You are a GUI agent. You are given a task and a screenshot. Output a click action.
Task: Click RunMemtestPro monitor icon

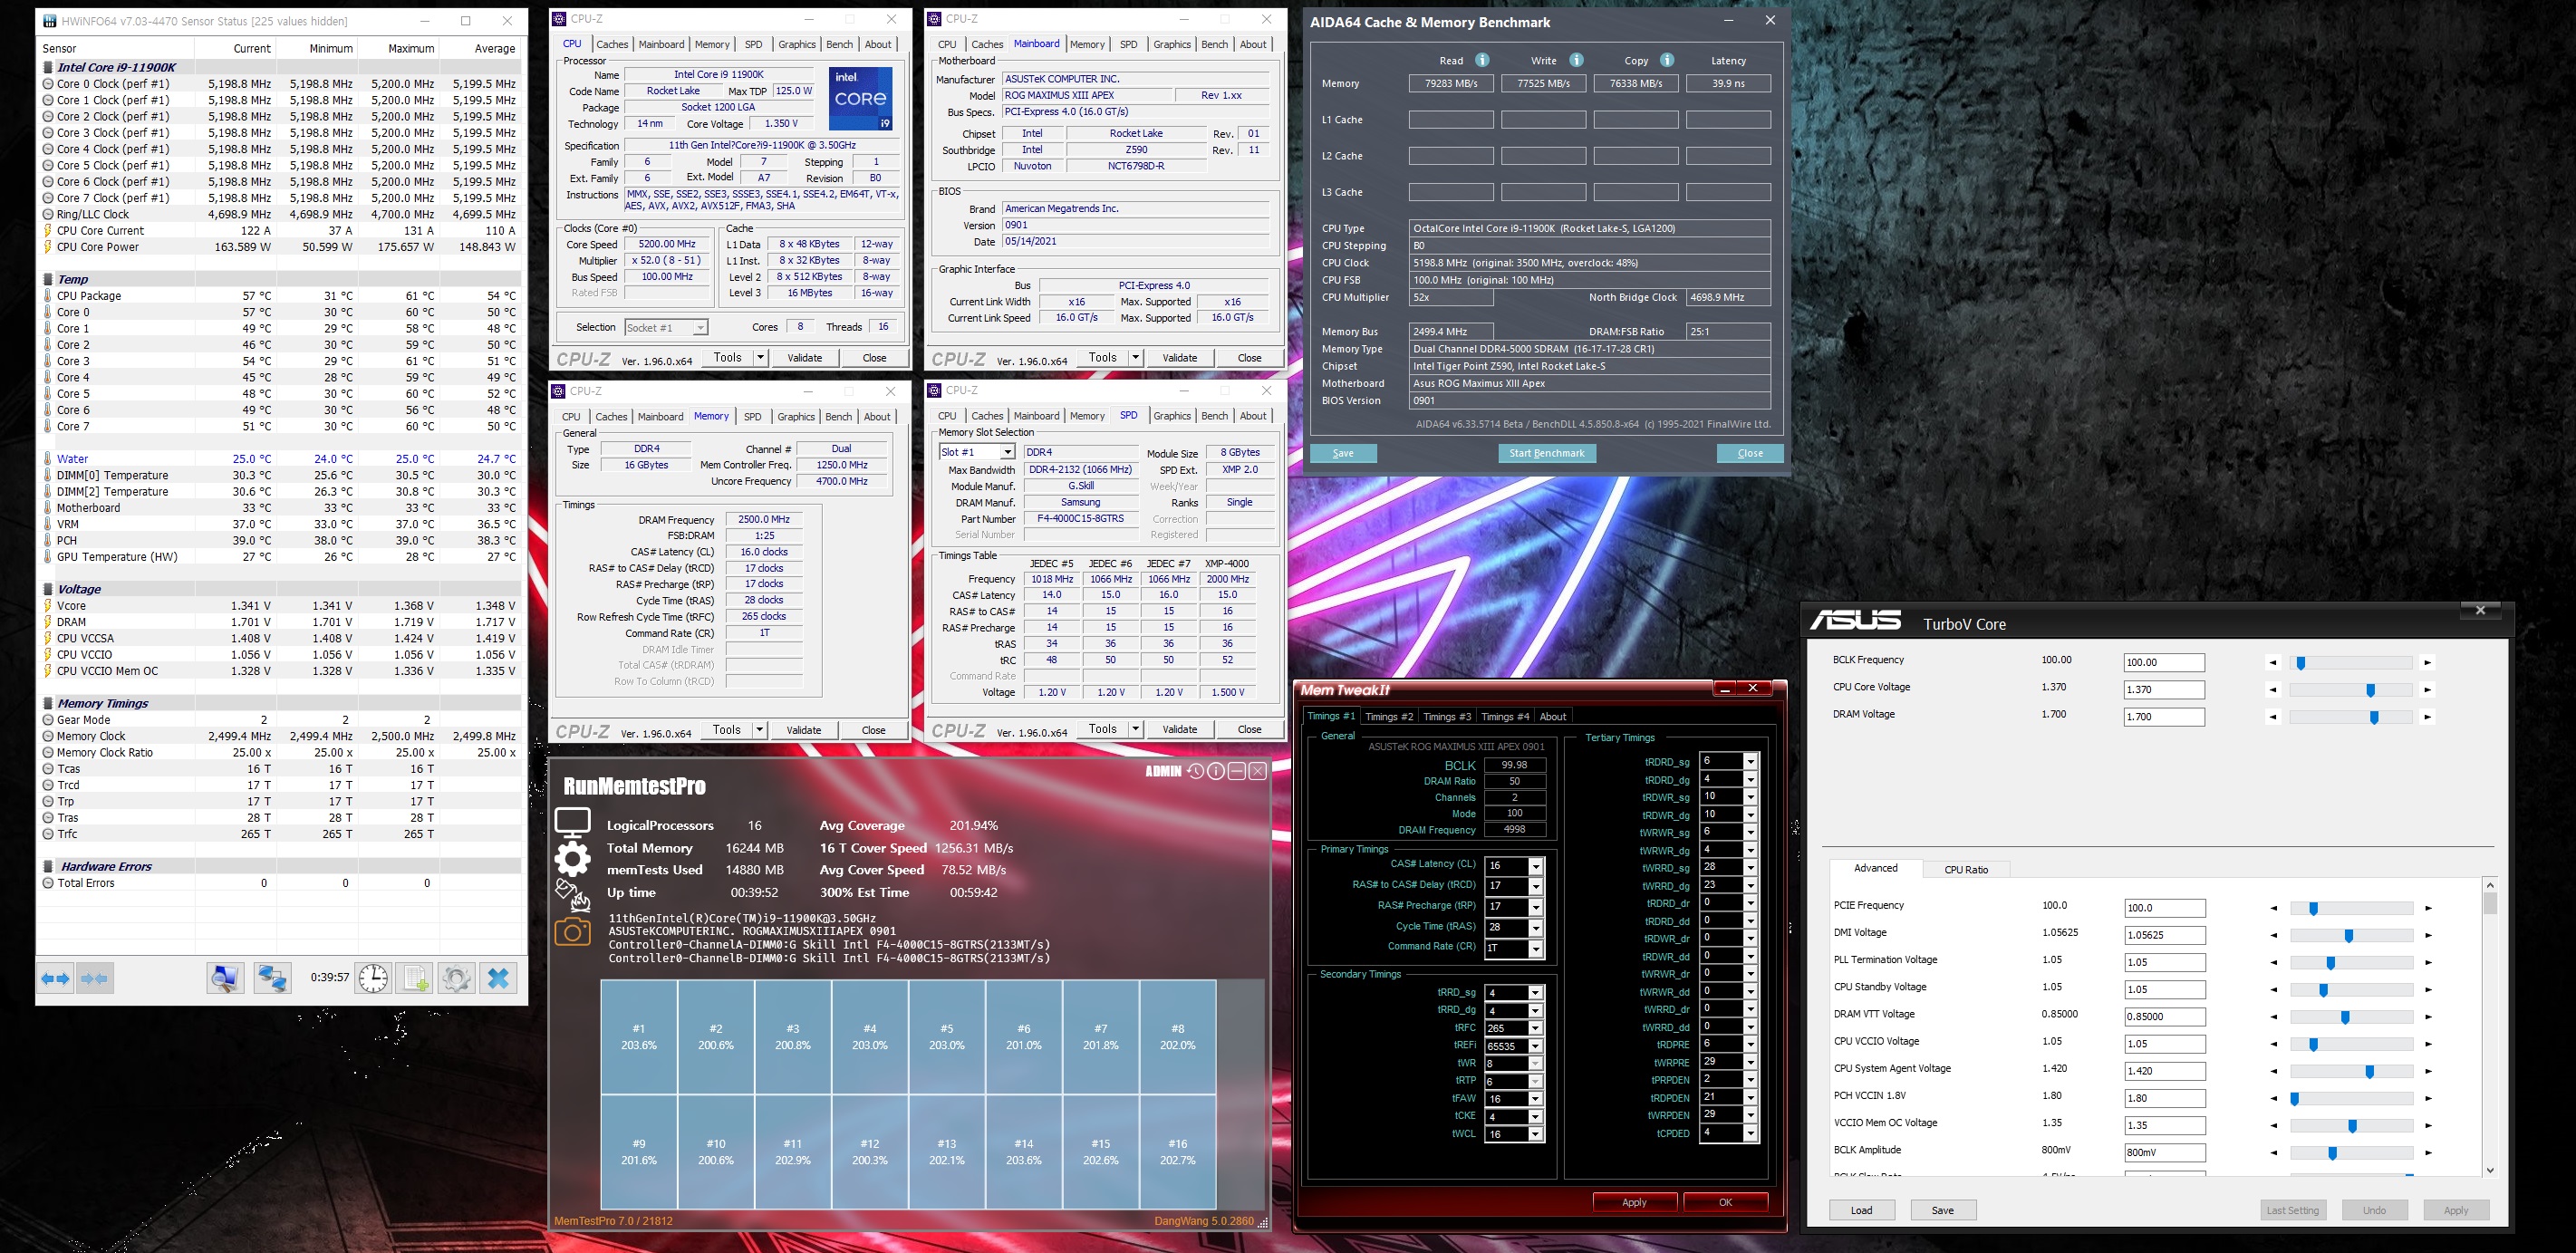[x=572, y=823]
